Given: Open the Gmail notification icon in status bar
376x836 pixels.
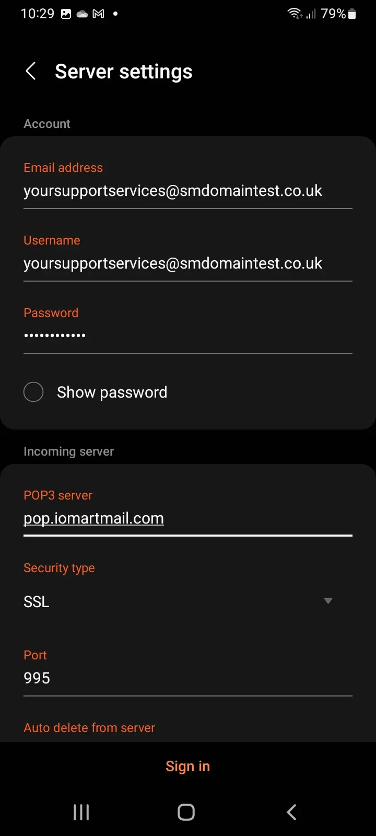Looking at the screenshot, I should 98,14.
